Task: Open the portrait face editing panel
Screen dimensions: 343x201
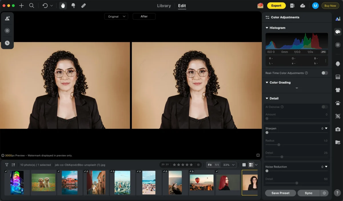Action: (x=338, y=64)
